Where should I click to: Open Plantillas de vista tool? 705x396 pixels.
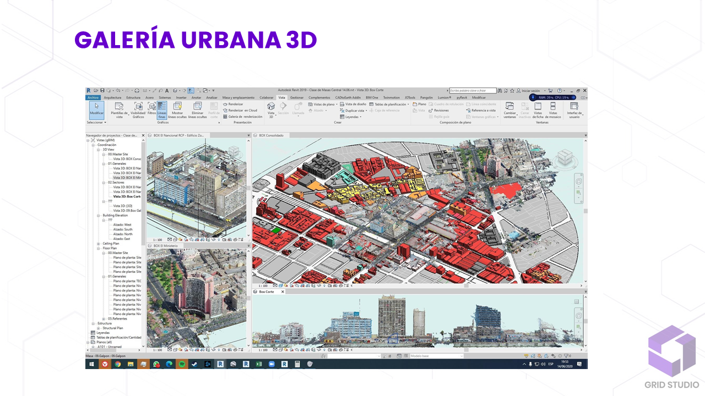[x=119, y=110]
